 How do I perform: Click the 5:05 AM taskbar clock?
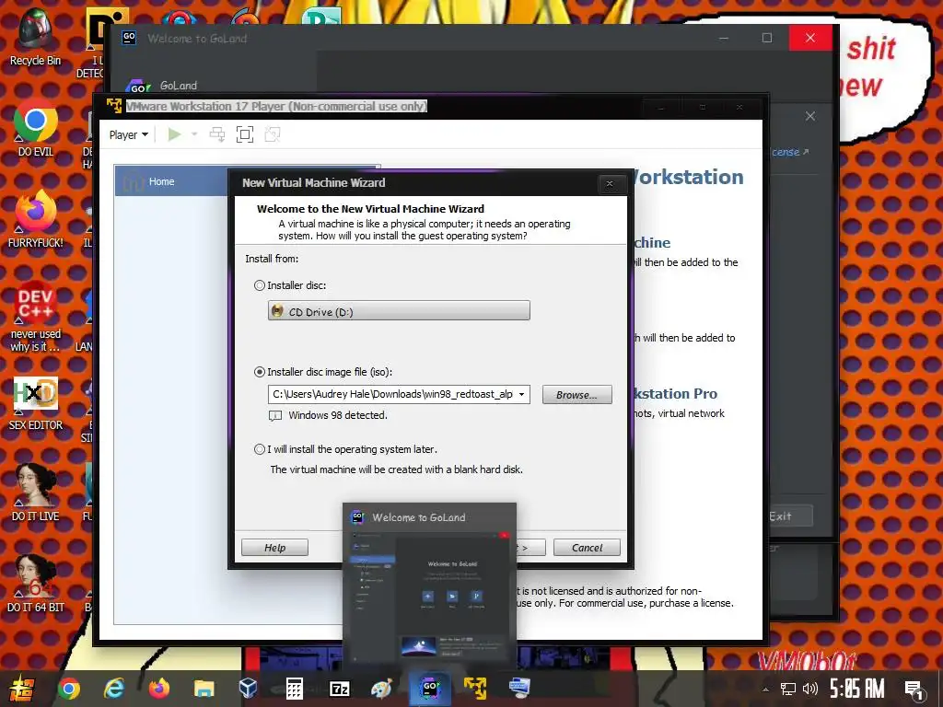(857, 689)
